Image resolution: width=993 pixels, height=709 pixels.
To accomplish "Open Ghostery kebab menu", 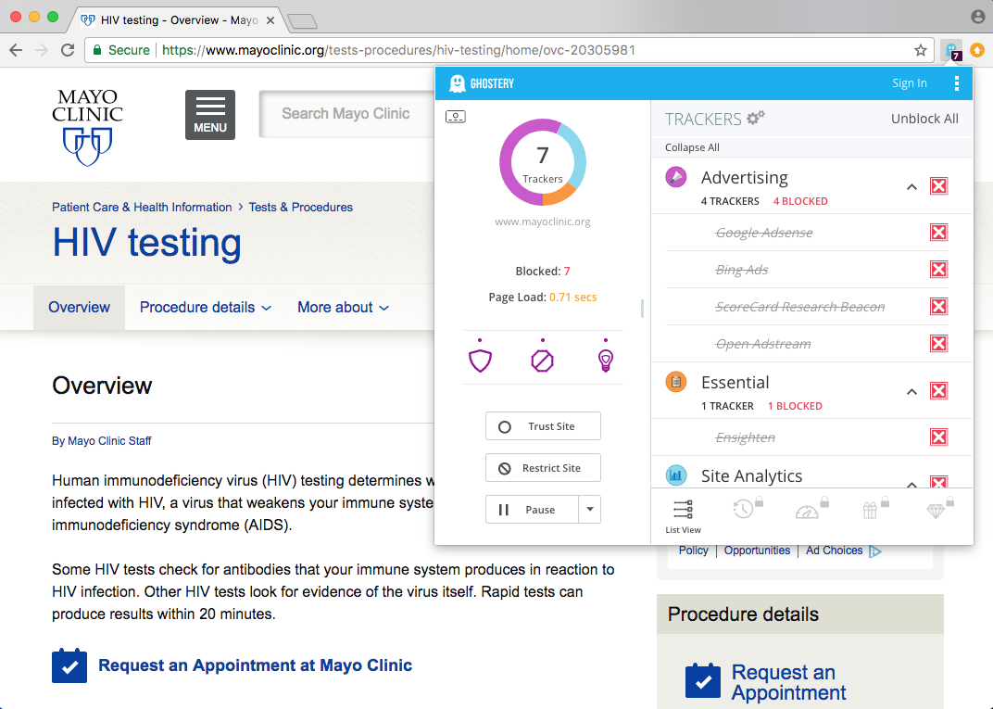I will coord(957,83).
